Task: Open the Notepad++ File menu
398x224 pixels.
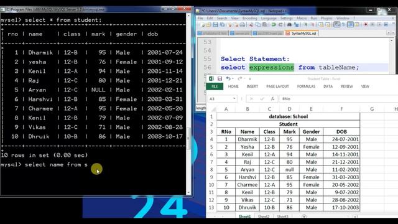Action: coord(200,18)
